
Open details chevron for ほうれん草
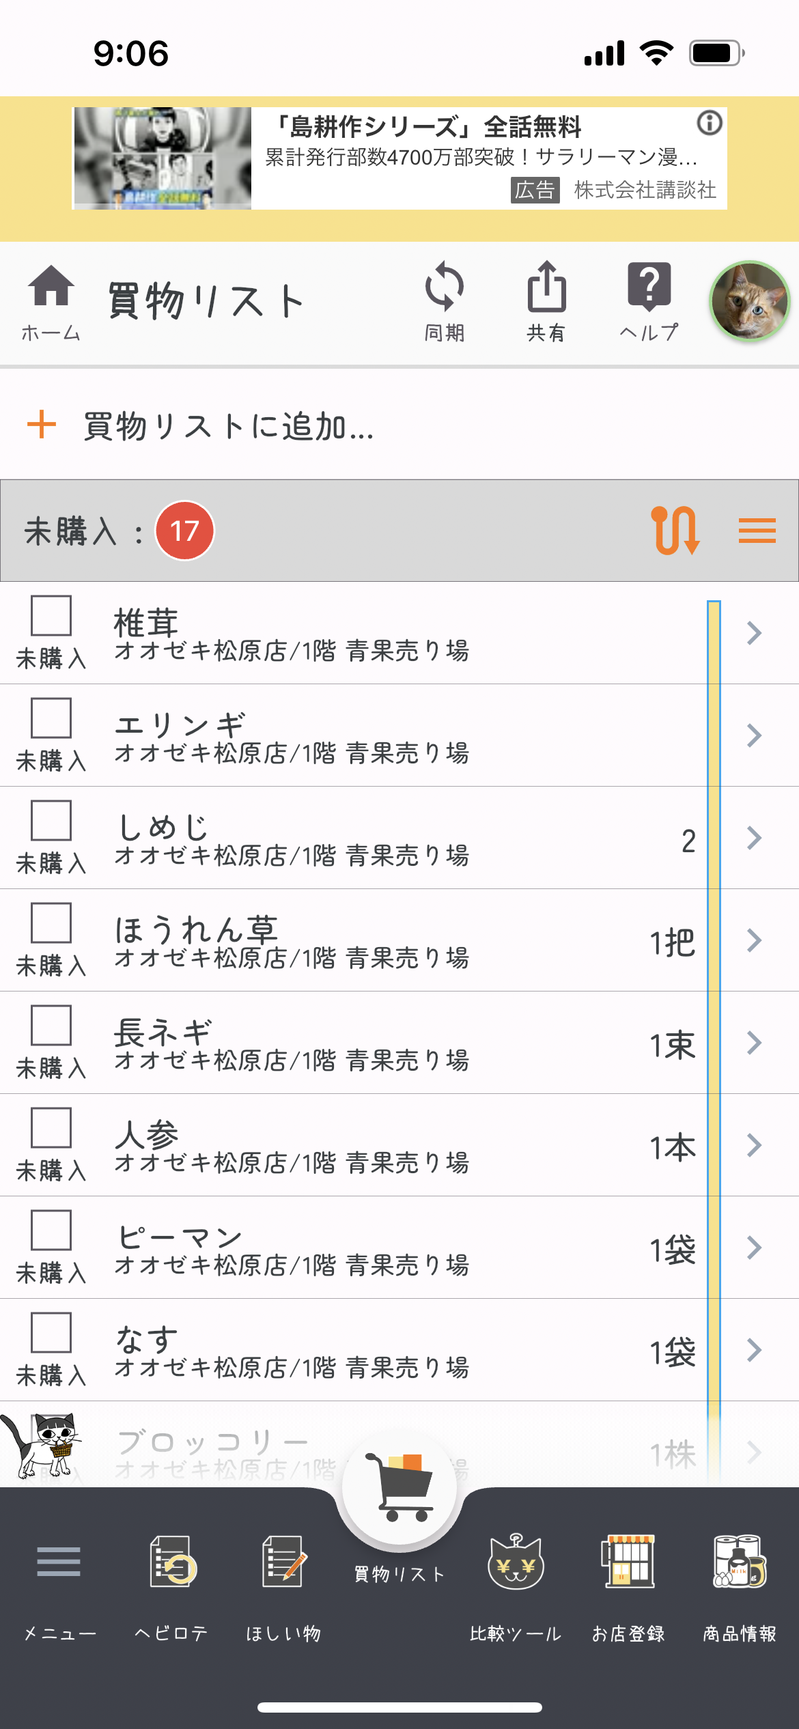pyautogui.click(x=754, y=940)
